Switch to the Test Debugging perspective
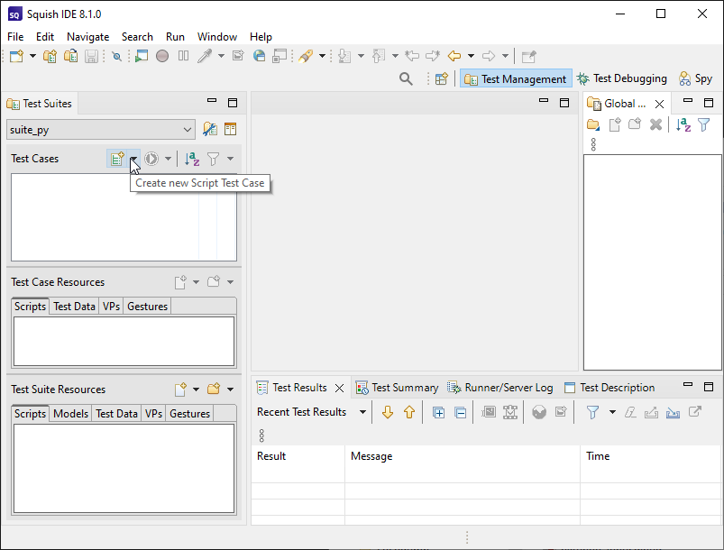Viewport: 724px width, 550px height. (x=622, y=78)
